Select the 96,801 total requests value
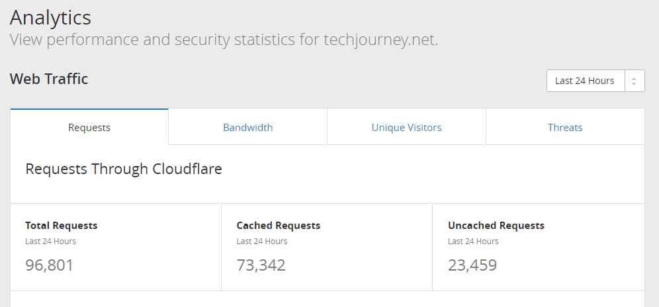This screenshot has width=659, height=307. (49, 265)
